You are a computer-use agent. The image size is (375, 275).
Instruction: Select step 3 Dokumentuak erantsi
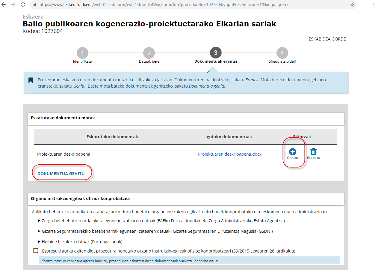[216, 53]
